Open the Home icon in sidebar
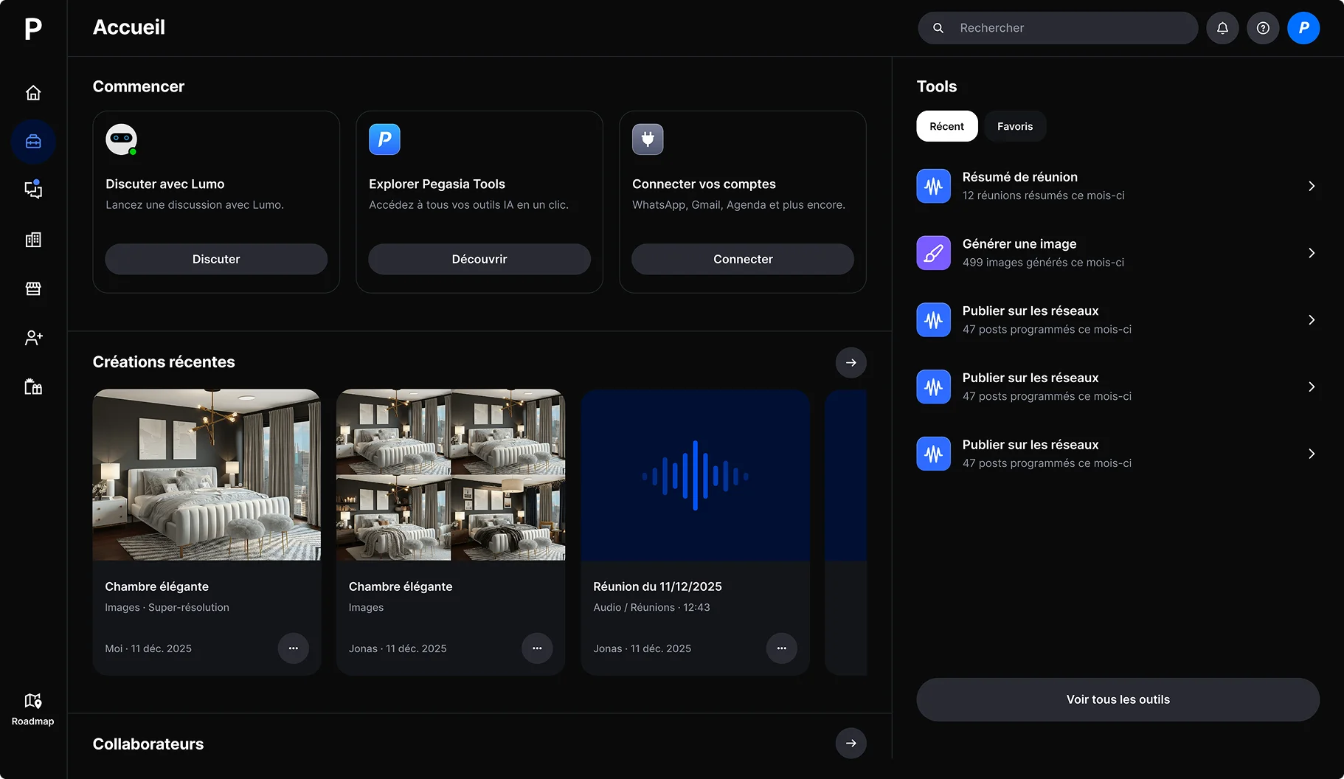 coord(33,93)
